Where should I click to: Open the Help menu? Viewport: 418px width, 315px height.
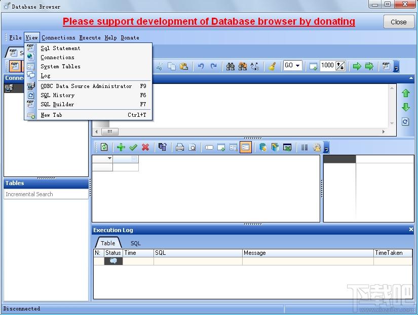coord(110,37)
